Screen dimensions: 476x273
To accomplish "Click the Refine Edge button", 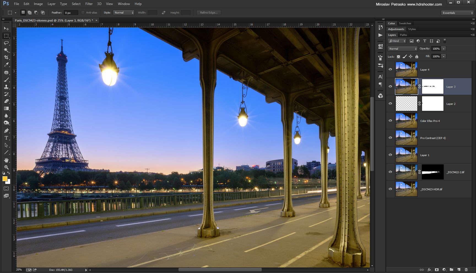I will tap(209, 13).
